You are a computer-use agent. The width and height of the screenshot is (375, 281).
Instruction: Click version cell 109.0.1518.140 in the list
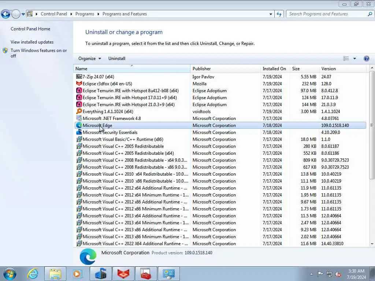tap(335, 125)
